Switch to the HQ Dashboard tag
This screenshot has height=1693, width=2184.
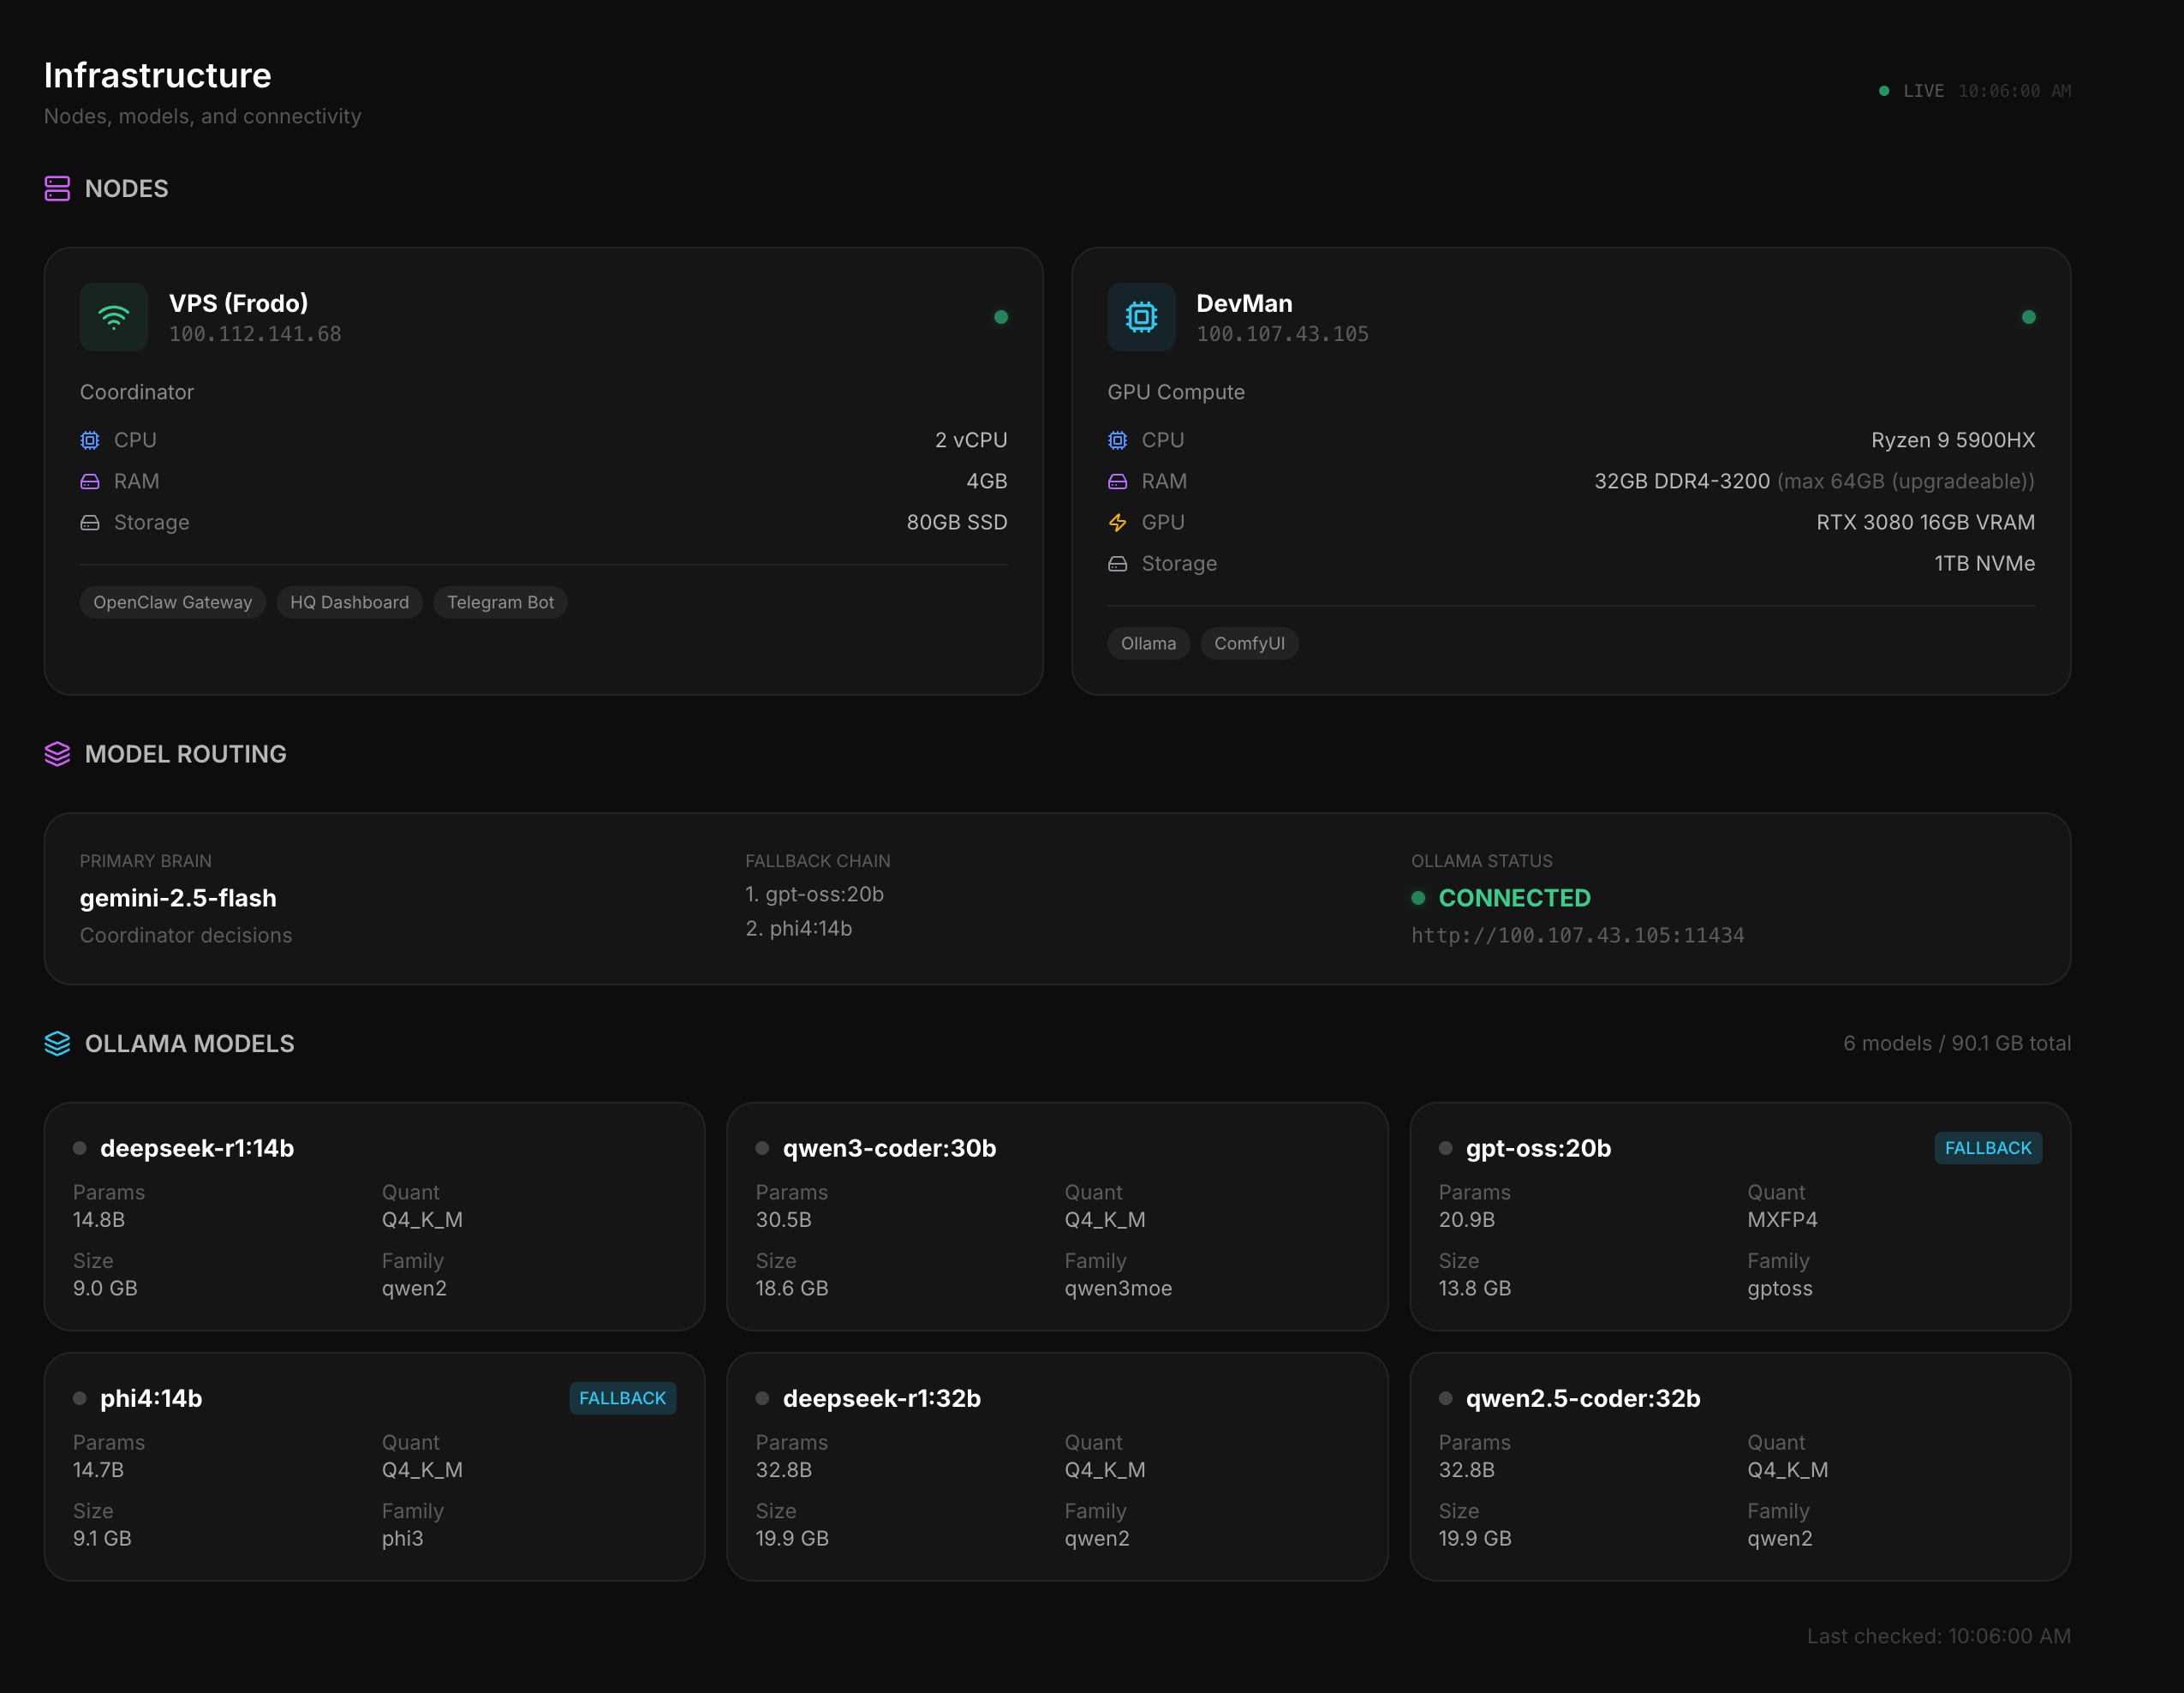[x=349, y=601]
